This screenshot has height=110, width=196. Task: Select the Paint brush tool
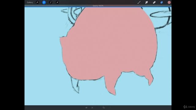139,2
